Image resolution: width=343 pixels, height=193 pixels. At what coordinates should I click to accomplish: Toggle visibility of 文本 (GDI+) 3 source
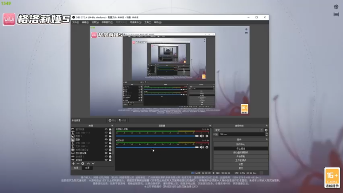[106, 133]
